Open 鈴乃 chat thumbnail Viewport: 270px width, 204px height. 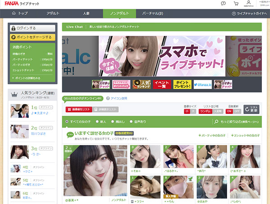212,156
